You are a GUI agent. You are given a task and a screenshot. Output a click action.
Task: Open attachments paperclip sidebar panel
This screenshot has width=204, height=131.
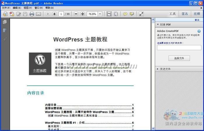tap(5, 39)
